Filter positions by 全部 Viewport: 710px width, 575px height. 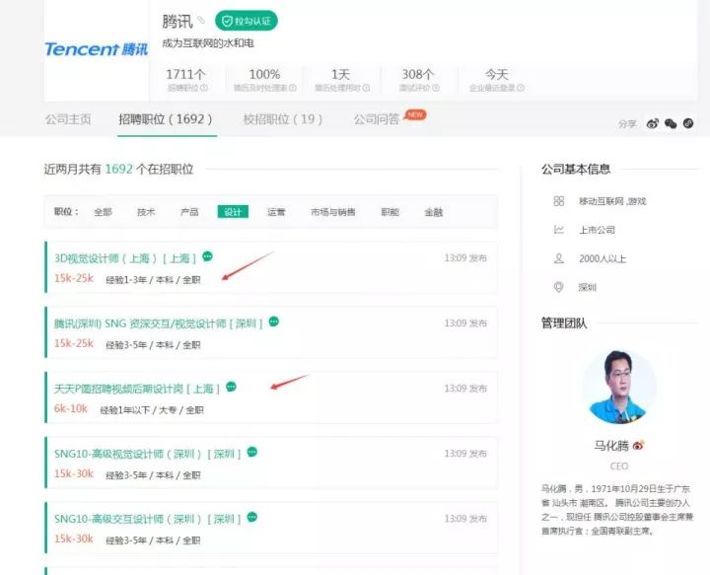103,212
